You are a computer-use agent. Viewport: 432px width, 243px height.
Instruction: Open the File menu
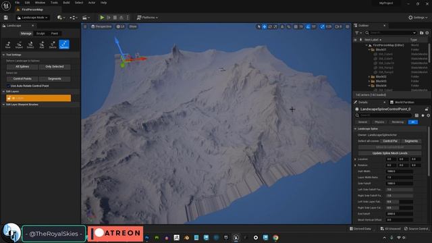pos(17,3)
